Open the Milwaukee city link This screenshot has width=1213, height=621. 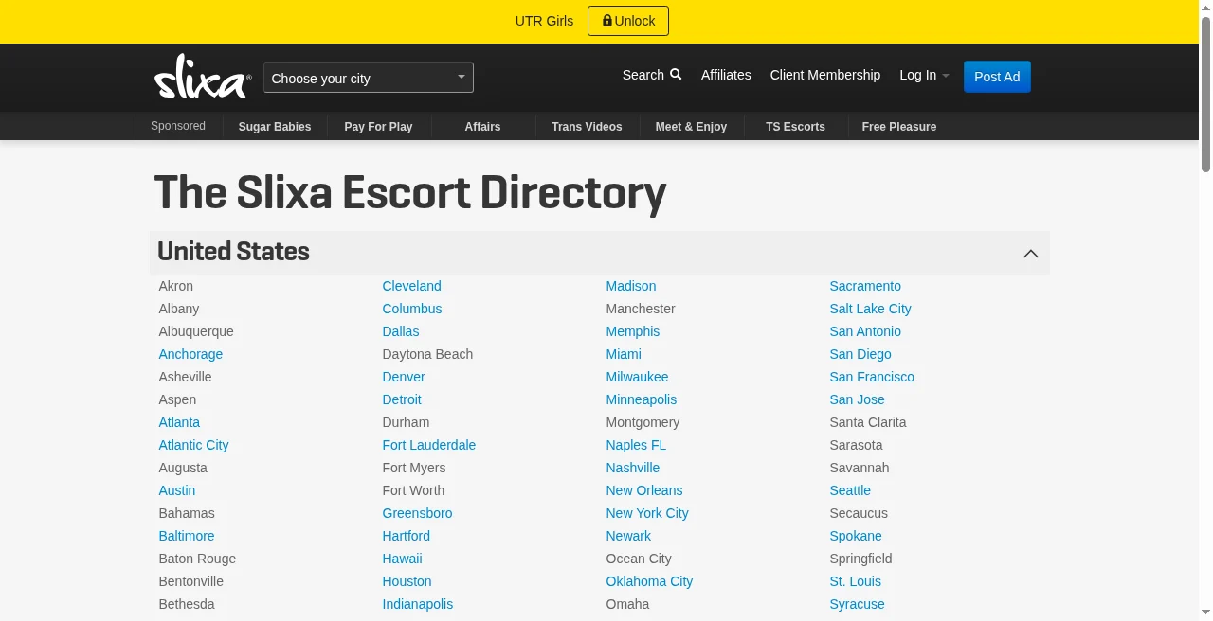(637, 377)
